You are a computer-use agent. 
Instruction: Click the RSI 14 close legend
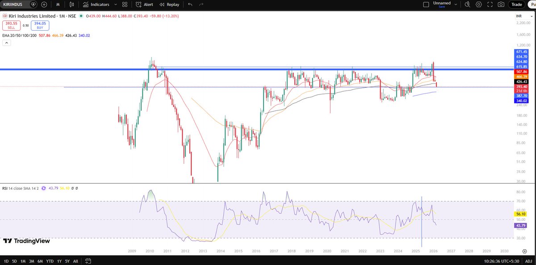coord(20,188)
